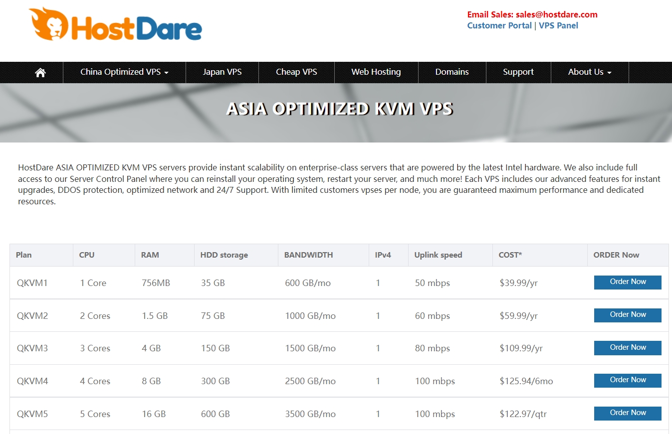Order the QKVM5 16 GB plan
The height and width of the screenshot is (434, 672).
(x=627, y=413)
